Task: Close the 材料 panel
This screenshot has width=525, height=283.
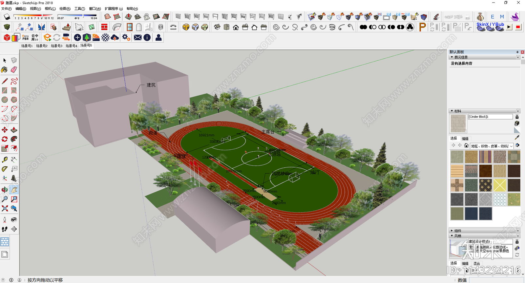Action: (x=518, y=111)
